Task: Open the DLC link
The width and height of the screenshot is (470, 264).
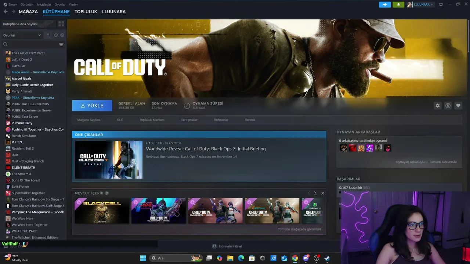Action: coord(120,120)
